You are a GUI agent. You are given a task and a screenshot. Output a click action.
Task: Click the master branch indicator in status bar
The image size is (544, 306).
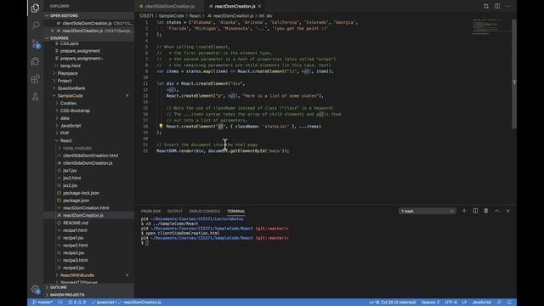[42, 303]
